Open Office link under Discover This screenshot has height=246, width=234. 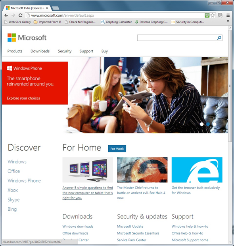click(x=14, y=171)
